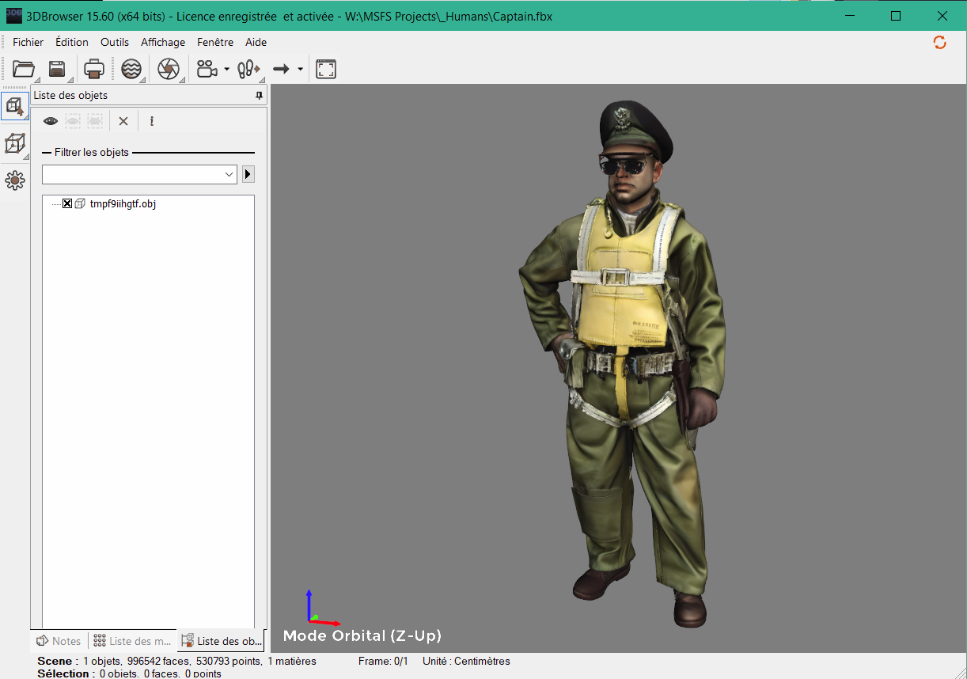Click 'Unité : Centimètres' in status bar

[466, 661]
